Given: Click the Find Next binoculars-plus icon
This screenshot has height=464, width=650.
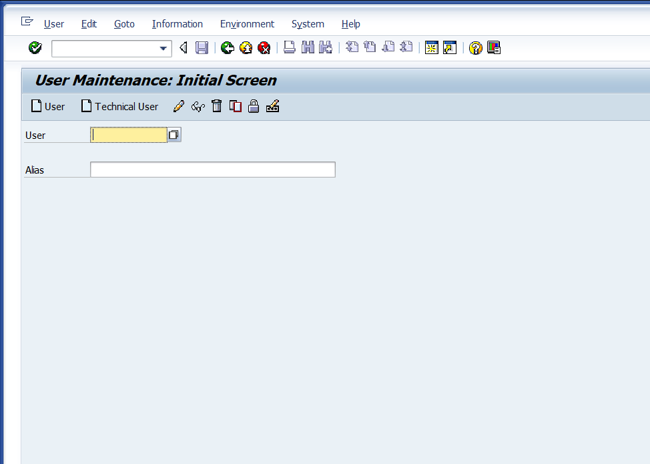Looking at the screenshot, I should point(326,48).
